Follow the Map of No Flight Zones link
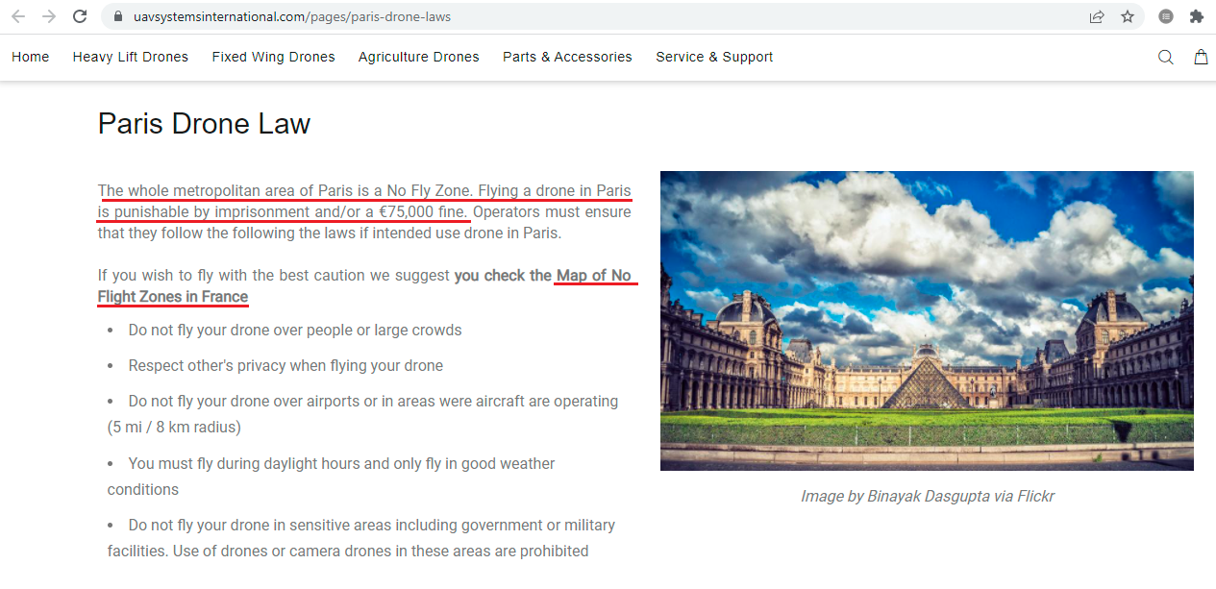1216x589 pixels. (x=593, y=276)
